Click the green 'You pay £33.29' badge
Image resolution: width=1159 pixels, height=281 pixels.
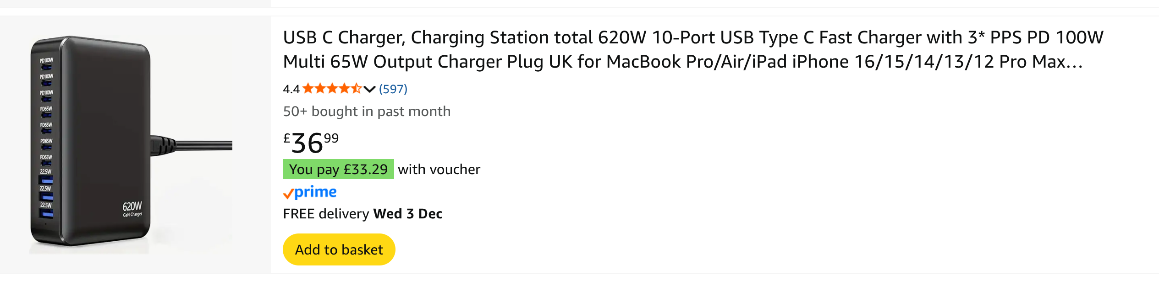(338, 170)
